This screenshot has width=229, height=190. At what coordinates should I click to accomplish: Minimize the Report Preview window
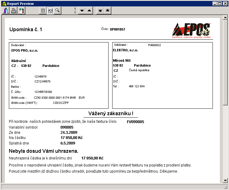click(215, 4)
